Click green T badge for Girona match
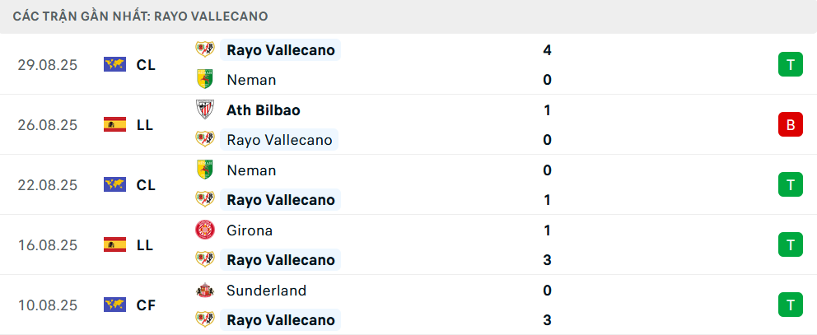This screenshot has height=335, width=817. coord(790,245)
